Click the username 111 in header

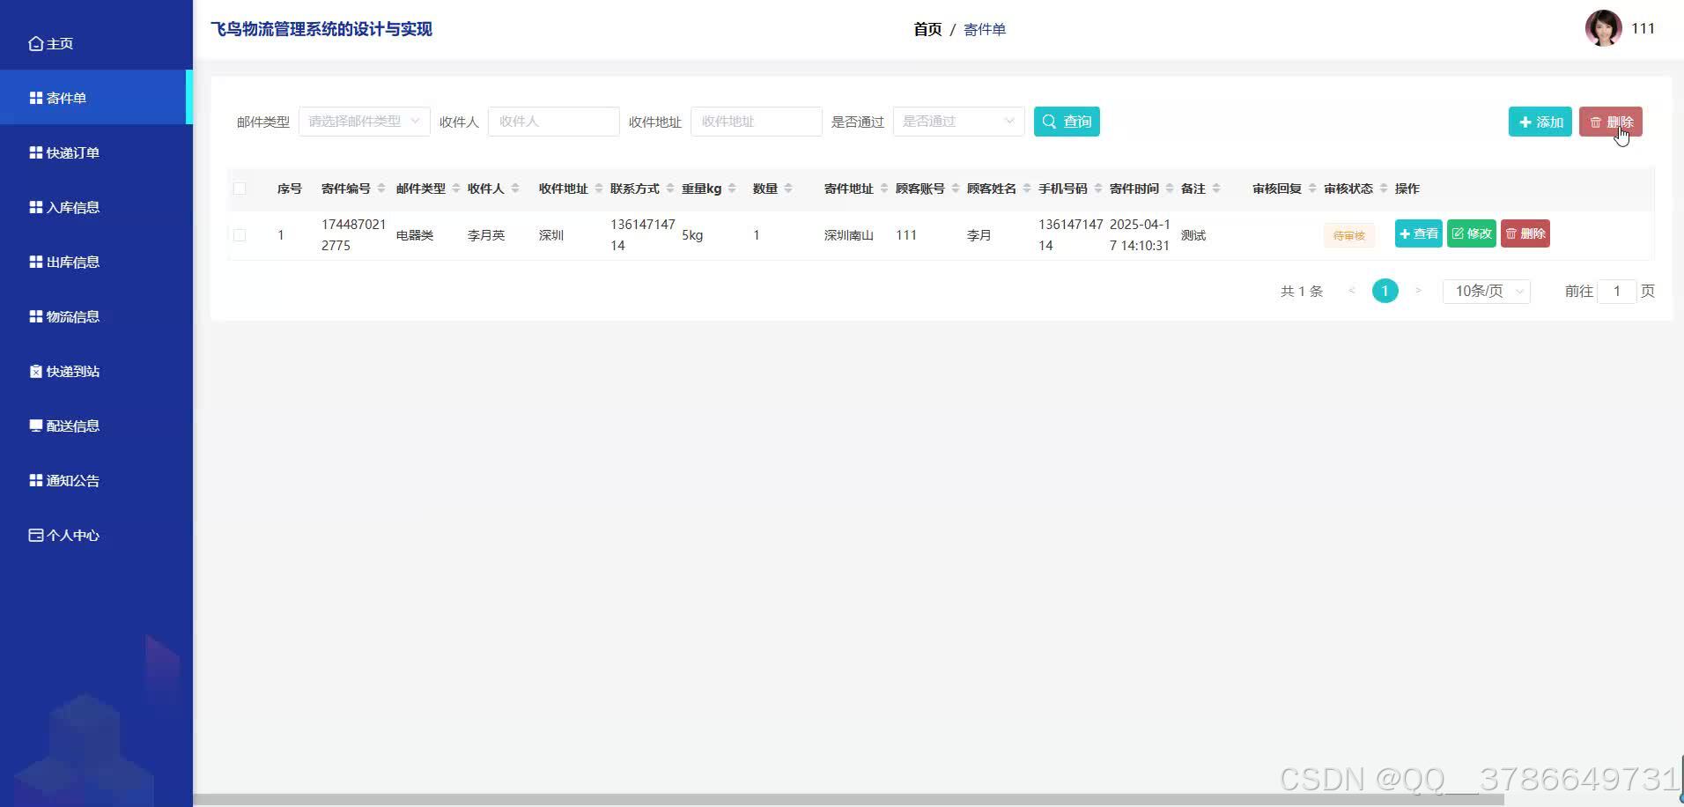point(1643,28)
